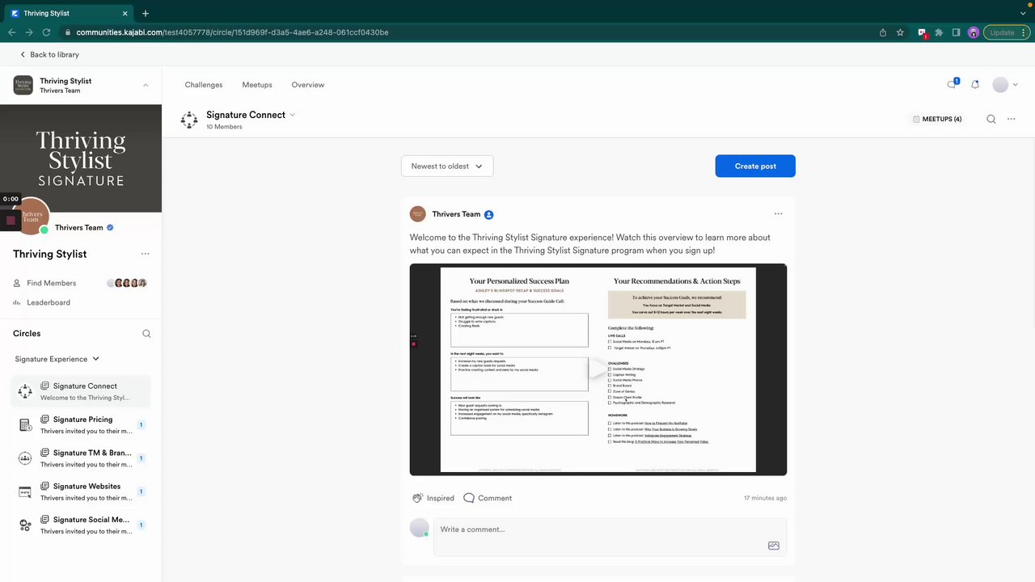
Task: Click the red extension icon in toolbar
Action: [x=922, y=32]
